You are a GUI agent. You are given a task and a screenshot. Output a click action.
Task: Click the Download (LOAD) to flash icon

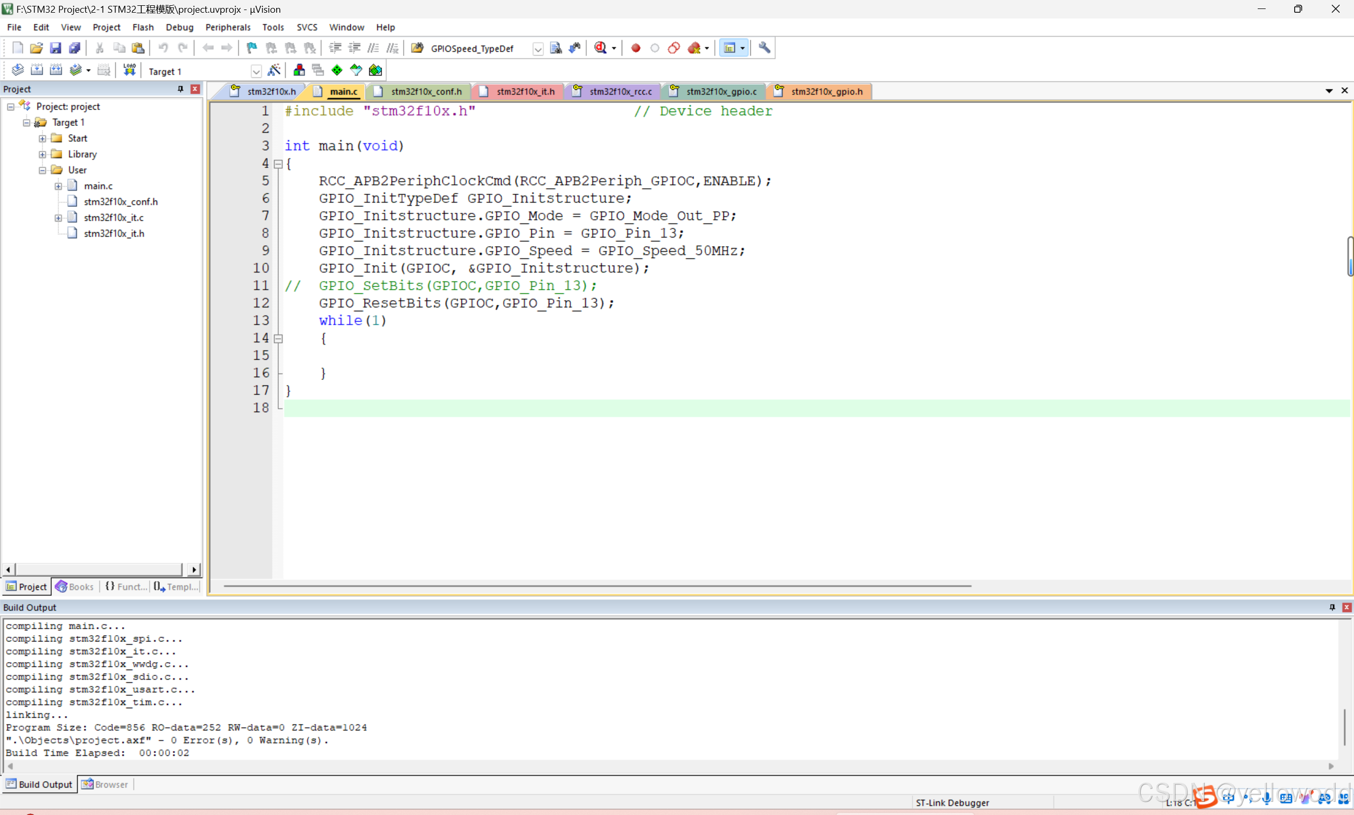tap(129, 70)
